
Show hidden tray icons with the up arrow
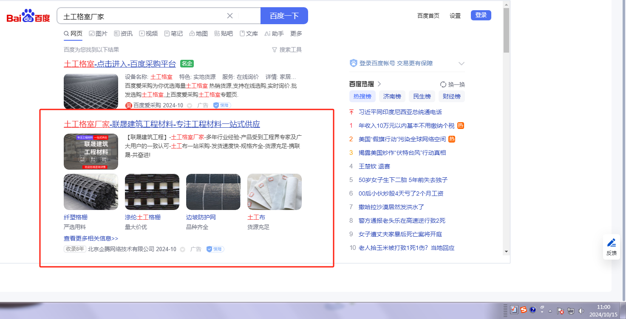(x=550, y=310)
